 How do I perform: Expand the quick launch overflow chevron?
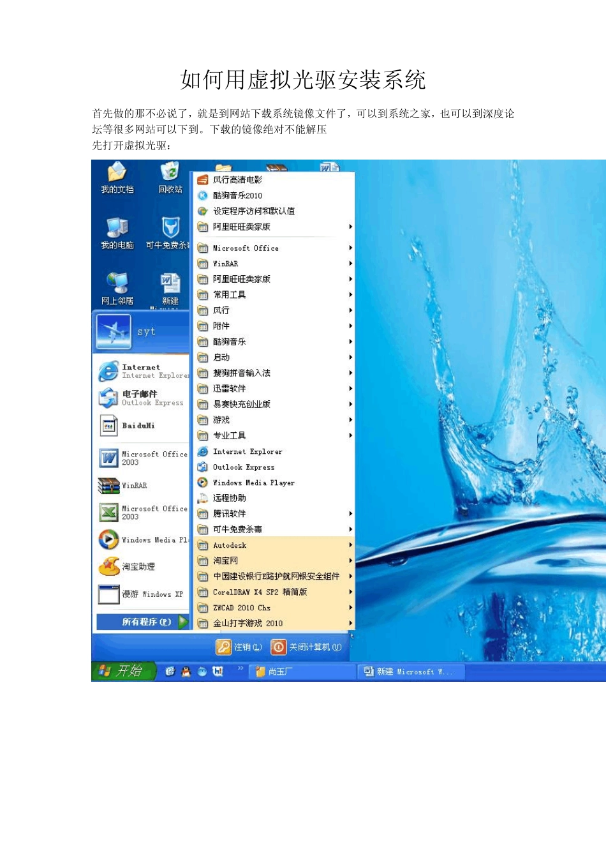coord(240,668)
